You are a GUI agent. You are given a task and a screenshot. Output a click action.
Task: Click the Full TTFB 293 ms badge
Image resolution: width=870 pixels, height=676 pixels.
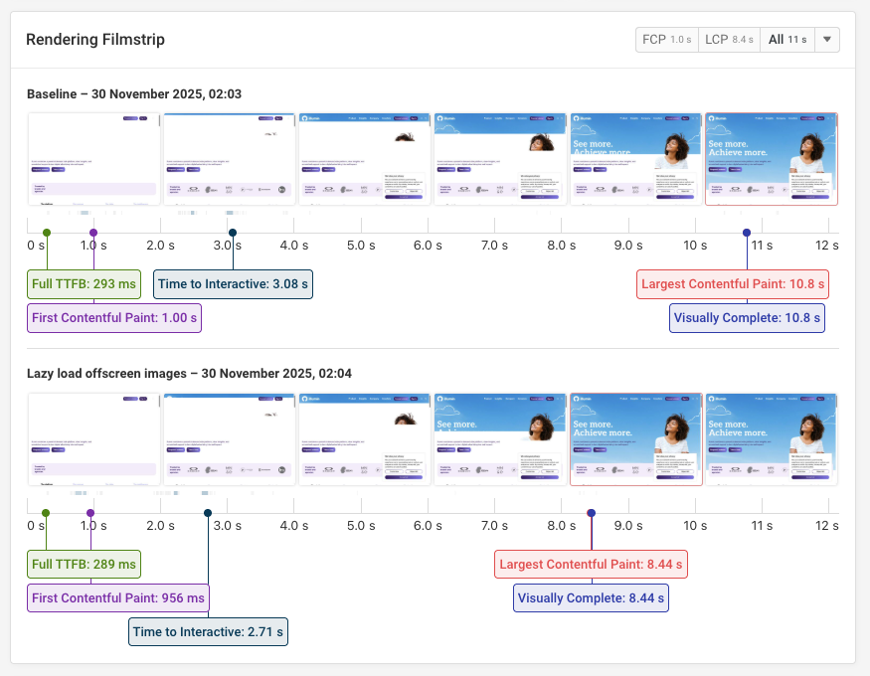[x=84, y=283]
